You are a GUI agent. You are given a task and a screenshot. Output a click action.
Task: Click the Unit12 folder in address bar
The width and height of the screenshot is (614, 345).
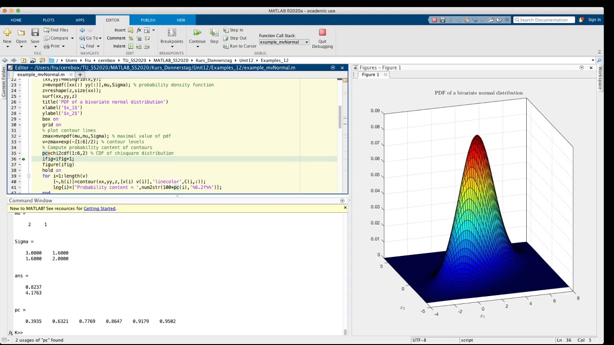(x=246, y=60)
